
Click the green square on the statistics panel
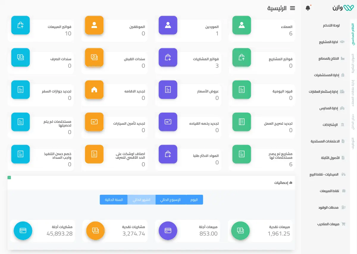click(x=9, y=177)
